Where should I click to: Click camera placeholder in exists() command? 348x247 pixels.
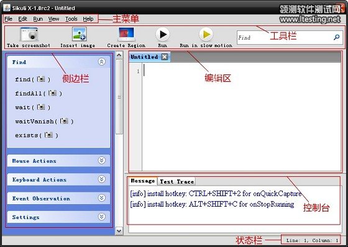point(48,135)
